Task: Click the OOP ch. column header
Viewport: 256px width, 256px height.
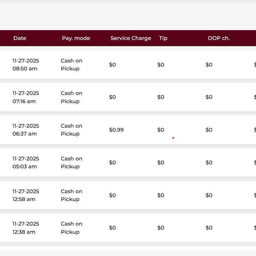Action: [x=219, y=38]
